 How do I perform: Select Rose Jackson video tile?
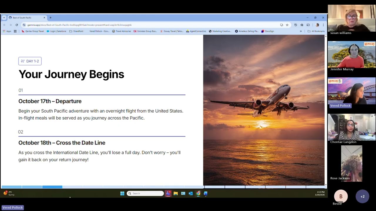pos(352,163)
